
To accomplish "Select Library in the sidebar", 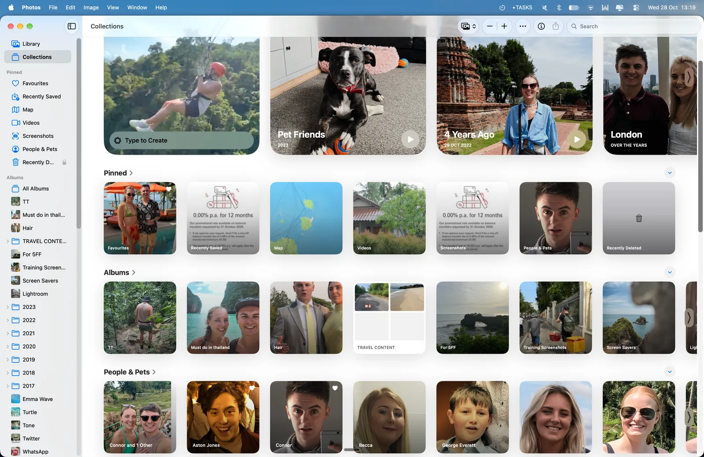I will click(37, 44).
